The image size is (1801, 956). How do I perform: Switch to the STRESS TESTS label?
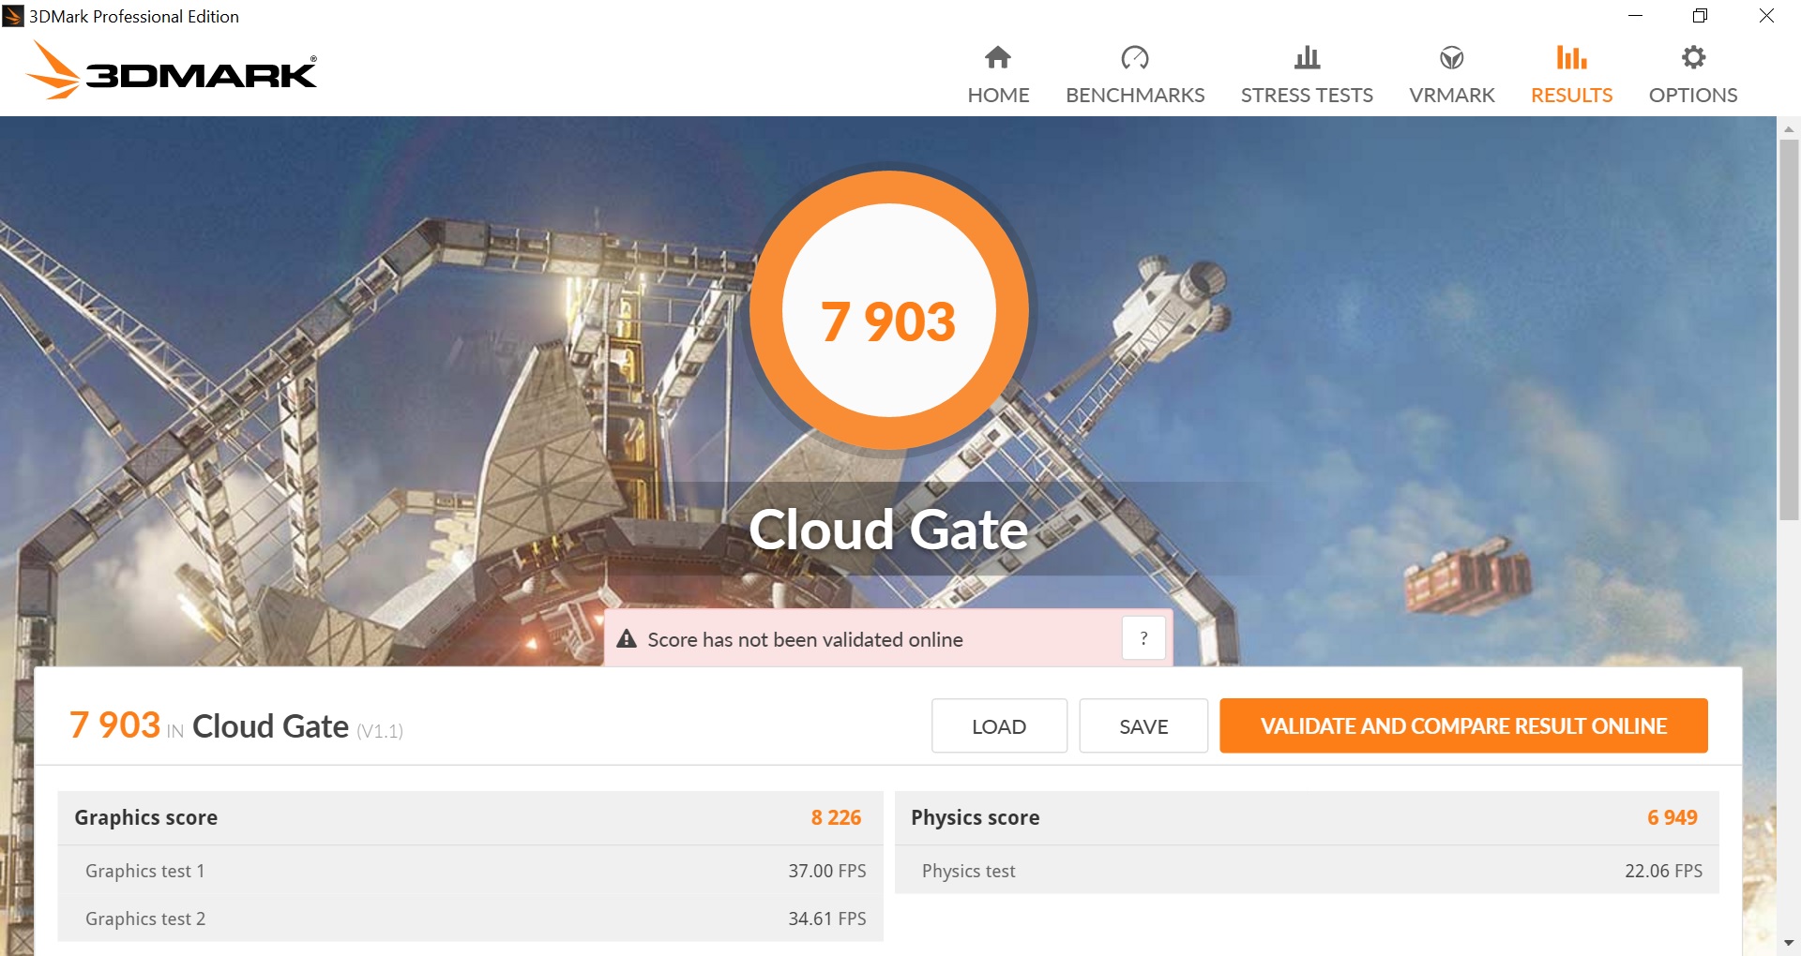tap(1307, 96)
